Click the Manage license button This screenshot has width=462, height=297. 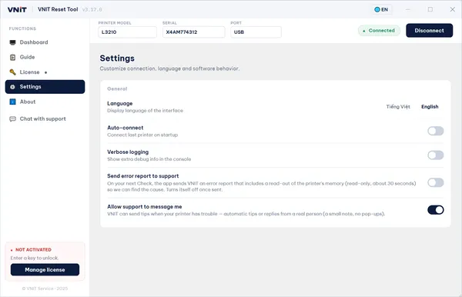click(45, 270)
